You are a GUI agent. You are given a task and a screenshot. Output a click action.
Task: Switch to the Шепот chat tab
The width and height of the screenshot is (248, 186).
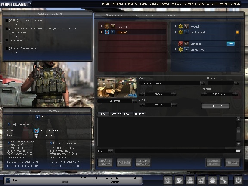[139, 114]
